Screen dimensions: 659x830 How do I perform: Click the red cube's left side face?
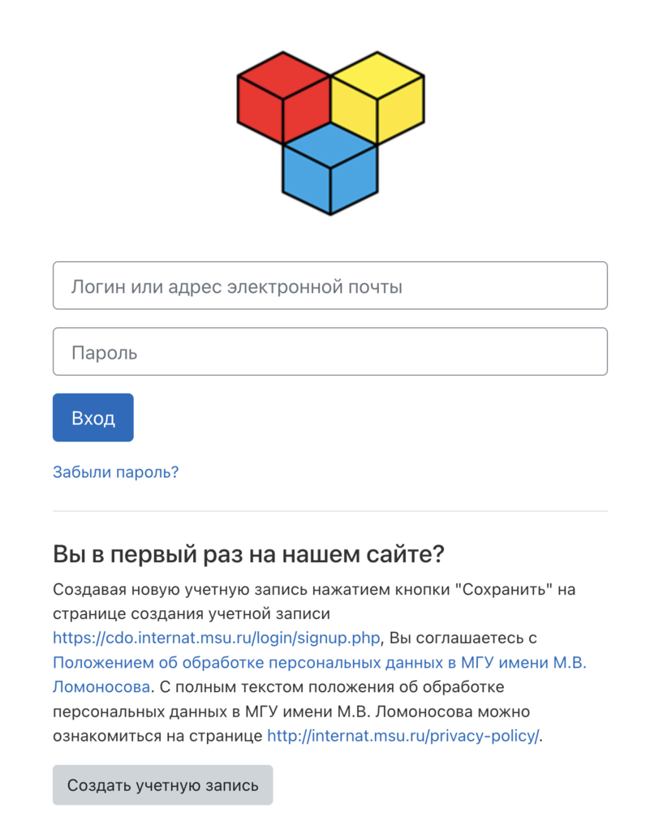coord(260,110)
